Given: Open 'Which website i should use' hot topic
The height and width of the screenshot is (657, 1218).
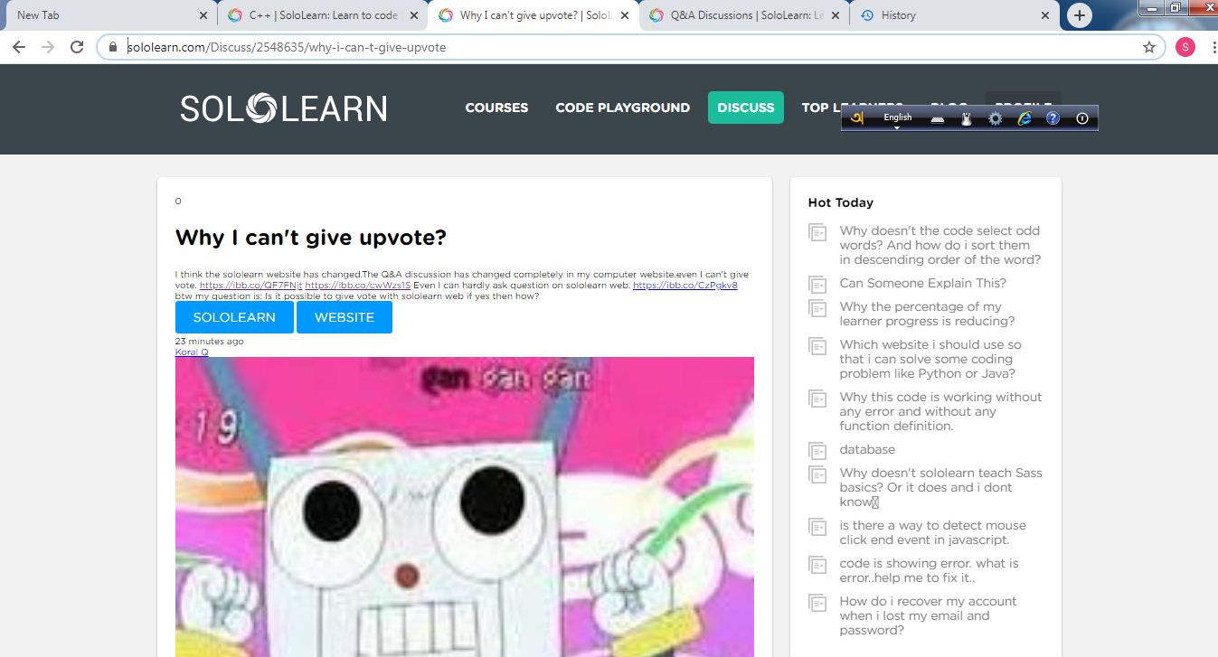Looking at the screenshot, I should pos(930,359).
